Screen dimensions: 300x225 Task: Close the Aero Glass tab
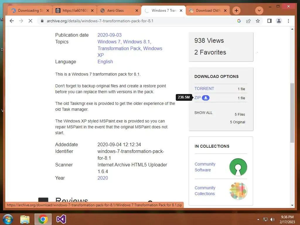[137, 11]
